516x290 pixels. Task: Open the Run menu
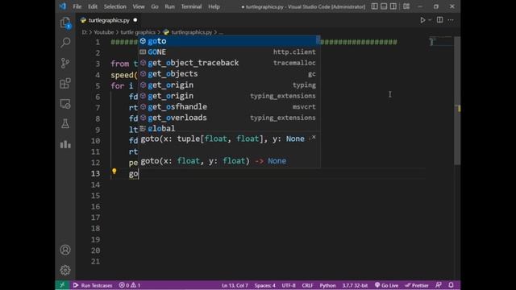[170, 6]
